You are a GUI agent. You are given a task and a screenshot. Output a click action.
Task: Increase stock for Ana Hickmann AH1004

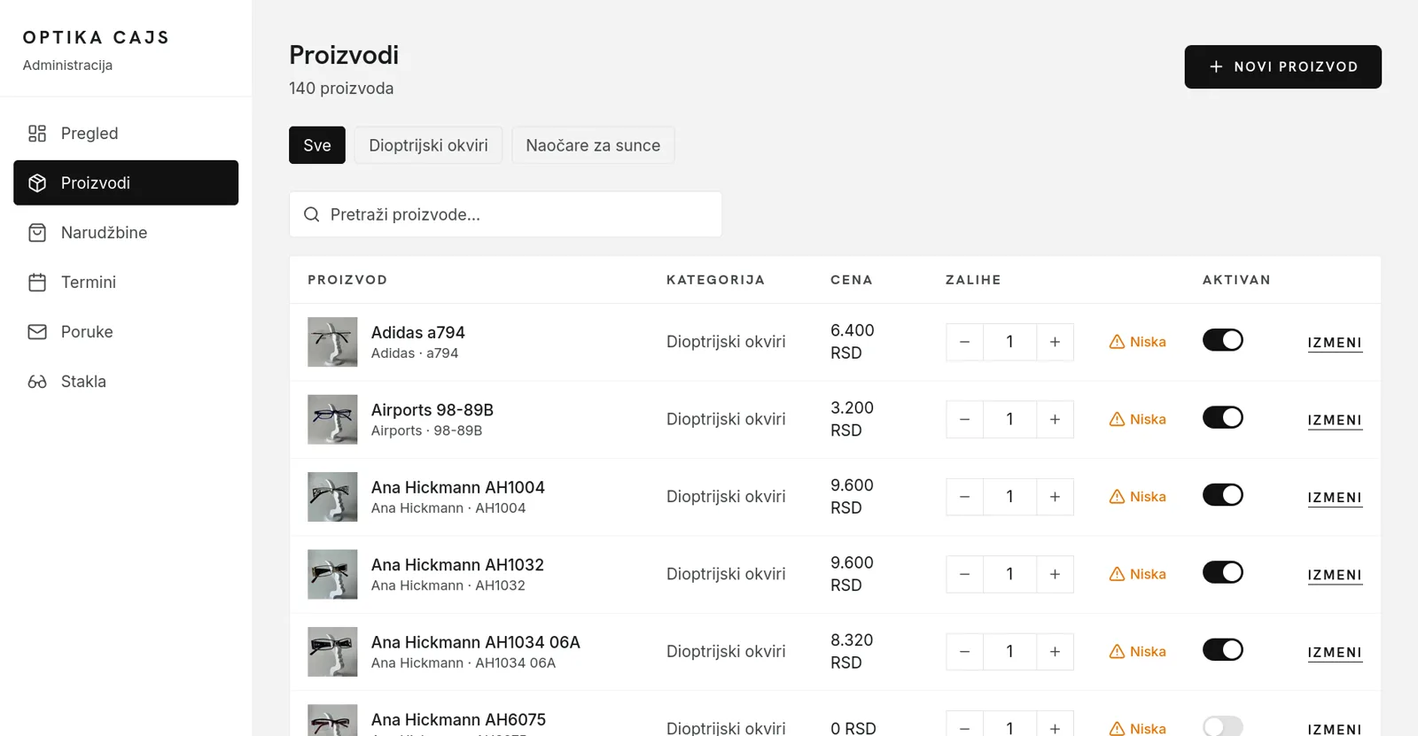pos(1055,497)
